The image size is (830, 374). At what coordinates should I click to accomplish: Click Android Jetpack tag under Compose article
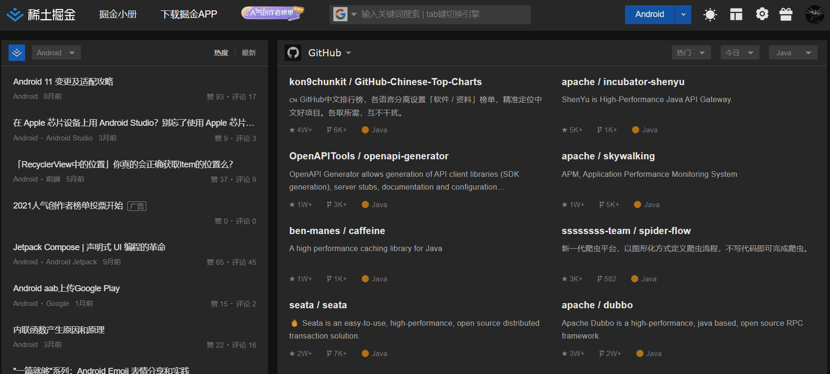pyautogui.click(x=71, y=262)
